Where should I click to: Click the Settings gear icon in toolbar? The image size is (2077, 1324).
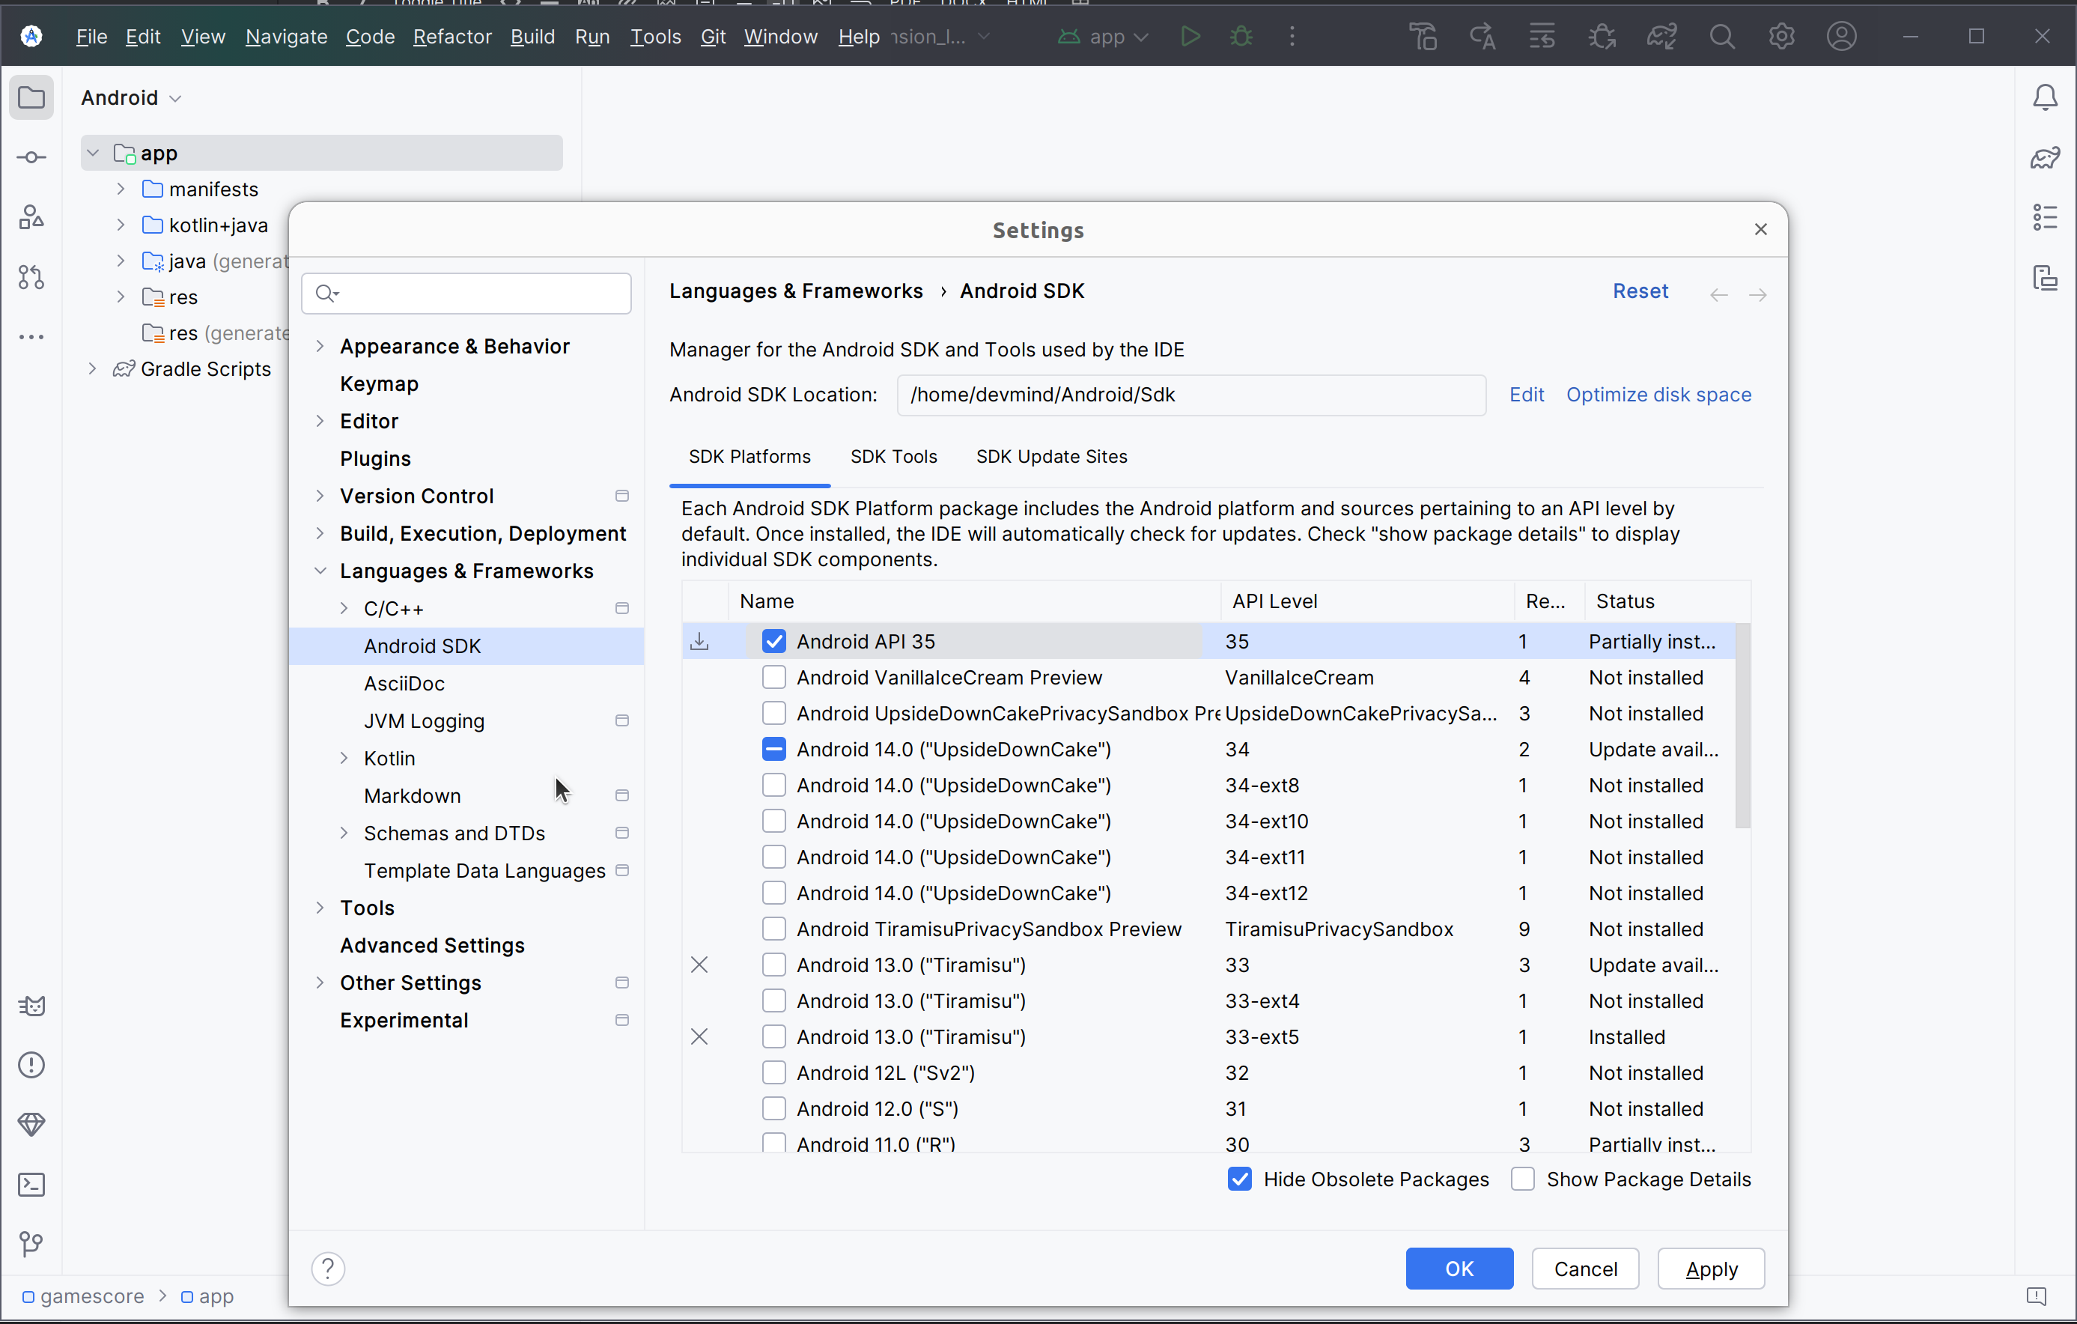[1782, 37]
